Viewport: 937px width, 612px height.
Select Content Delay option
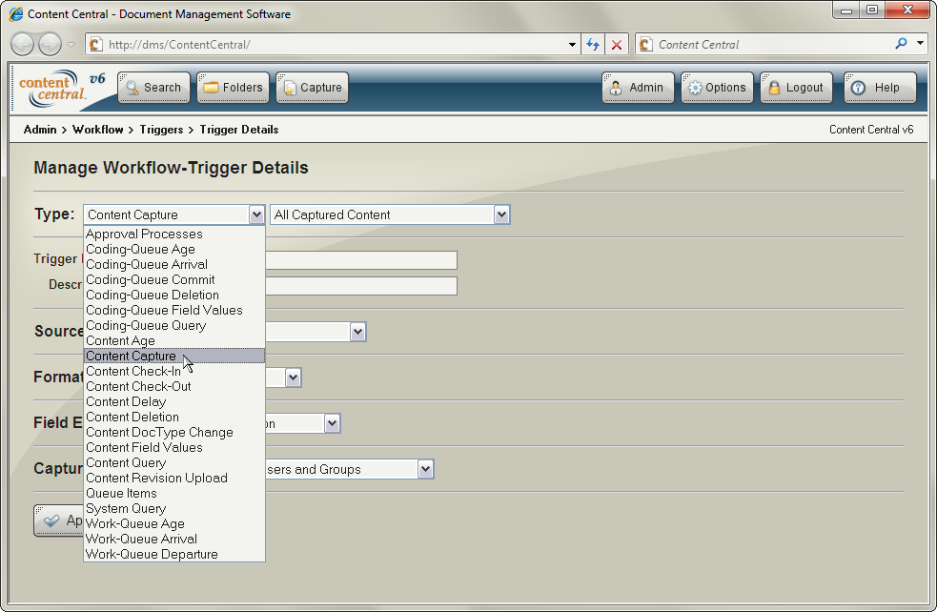173,401
